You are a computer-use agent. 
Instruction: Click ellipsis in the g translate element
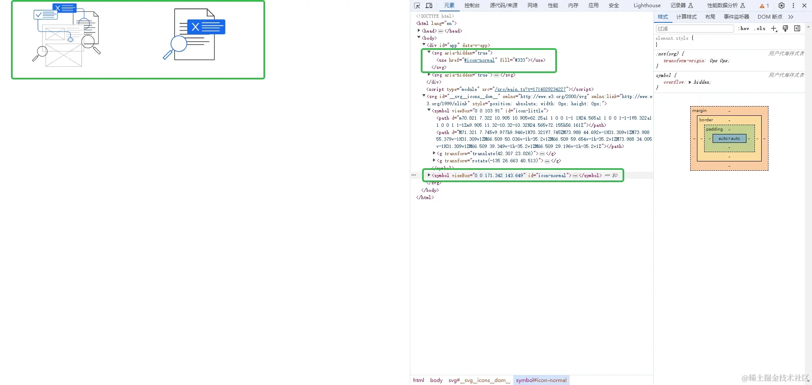542,154
